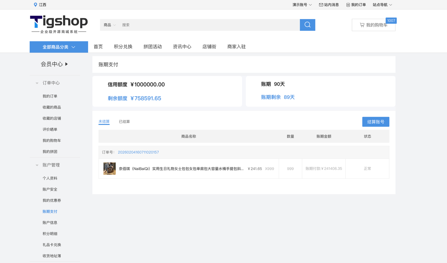
Task: Click the 我的订单 document icon in top bar
Action: point(348,4)
